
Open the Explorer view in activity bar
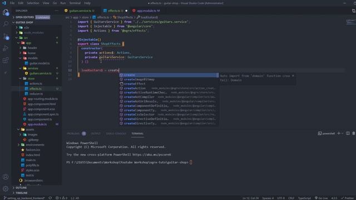coord(6,12)
